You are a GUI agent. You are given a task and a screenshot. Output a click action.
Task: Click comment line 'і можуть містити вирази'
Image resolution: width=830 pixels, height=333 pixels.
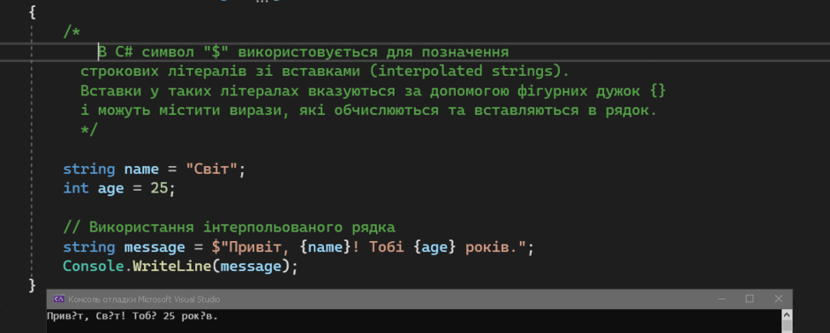[x=368, y=110]
